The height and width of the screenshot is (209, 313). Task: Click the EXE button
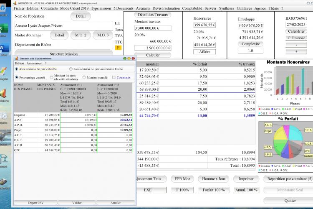tap(151, 190)
